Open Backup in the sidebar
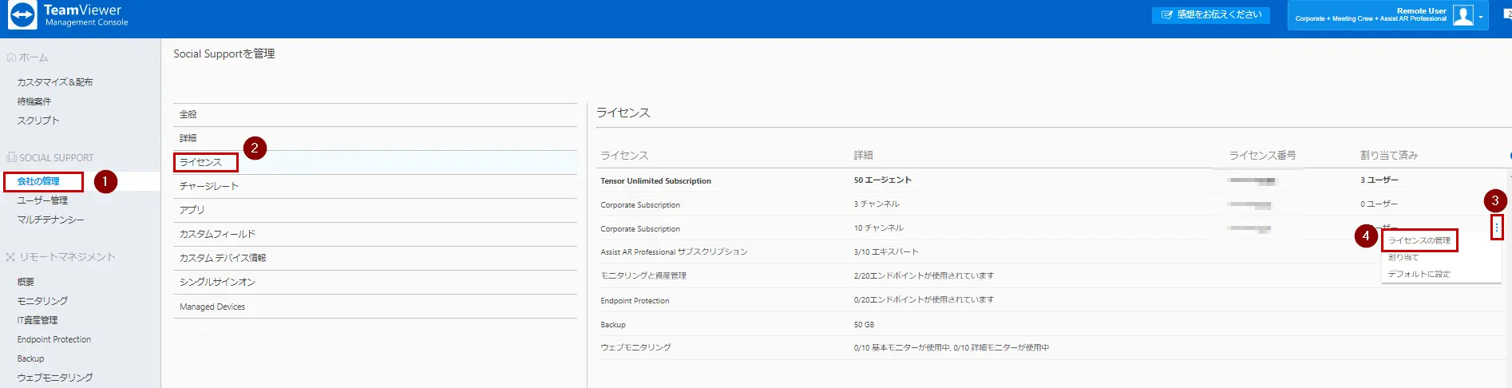This screenshot has width=1512, height=388. point(30,358)
